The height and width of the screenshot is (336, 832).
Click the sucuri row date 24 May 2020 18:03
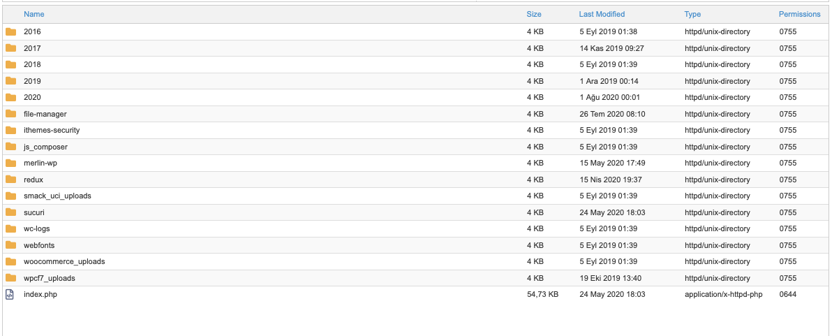pyautogui.click(x=612, y=212)
